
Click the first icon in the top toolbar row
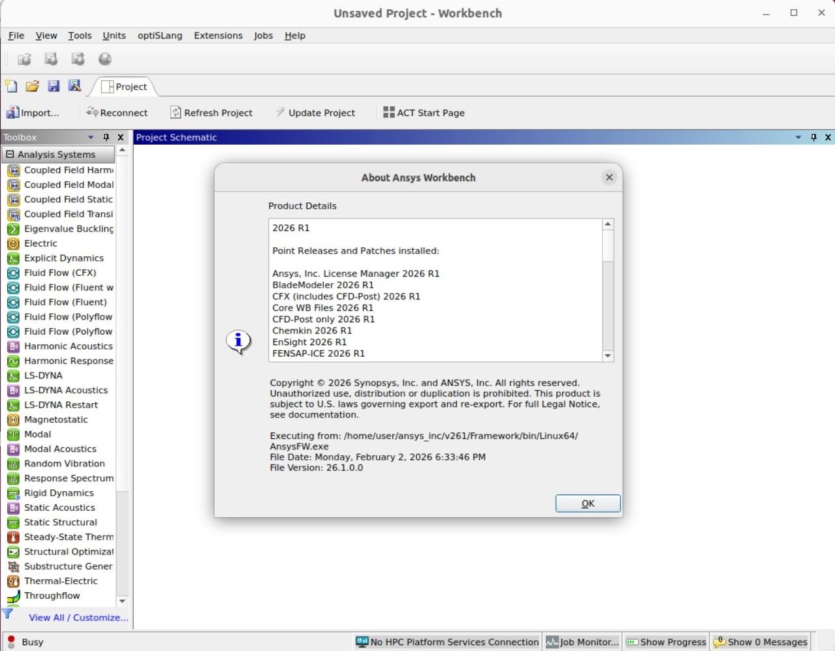(x=24, y=59)
